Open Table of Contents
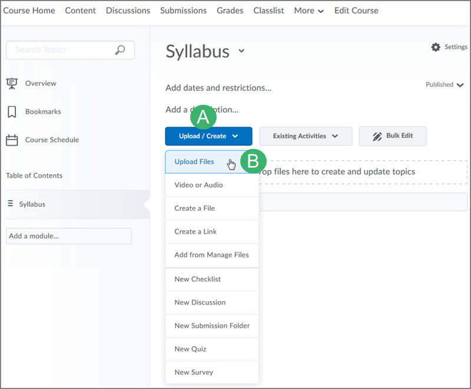This screenshot has height=389, width=471. (x=34, y=175)
